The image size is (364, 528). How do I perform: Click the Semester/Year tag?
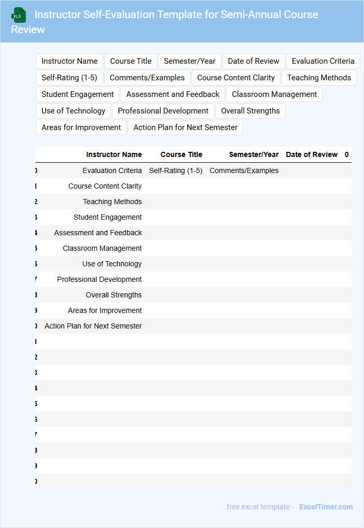(190, 61)
